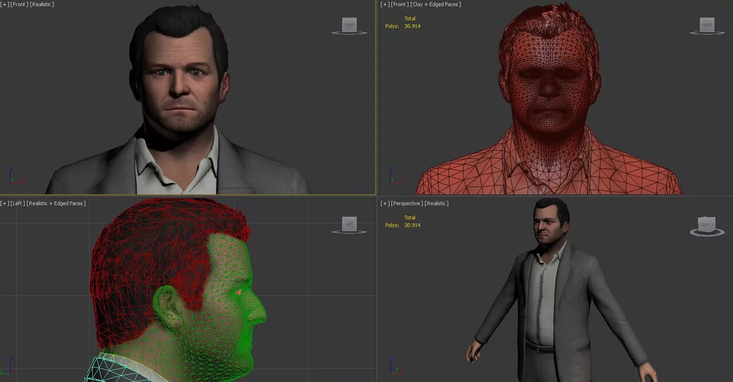The height and width of the screenshot is (382, 733).
Task: Open the [Front] view menu in the Clay viewport
Action: [400, 5]
